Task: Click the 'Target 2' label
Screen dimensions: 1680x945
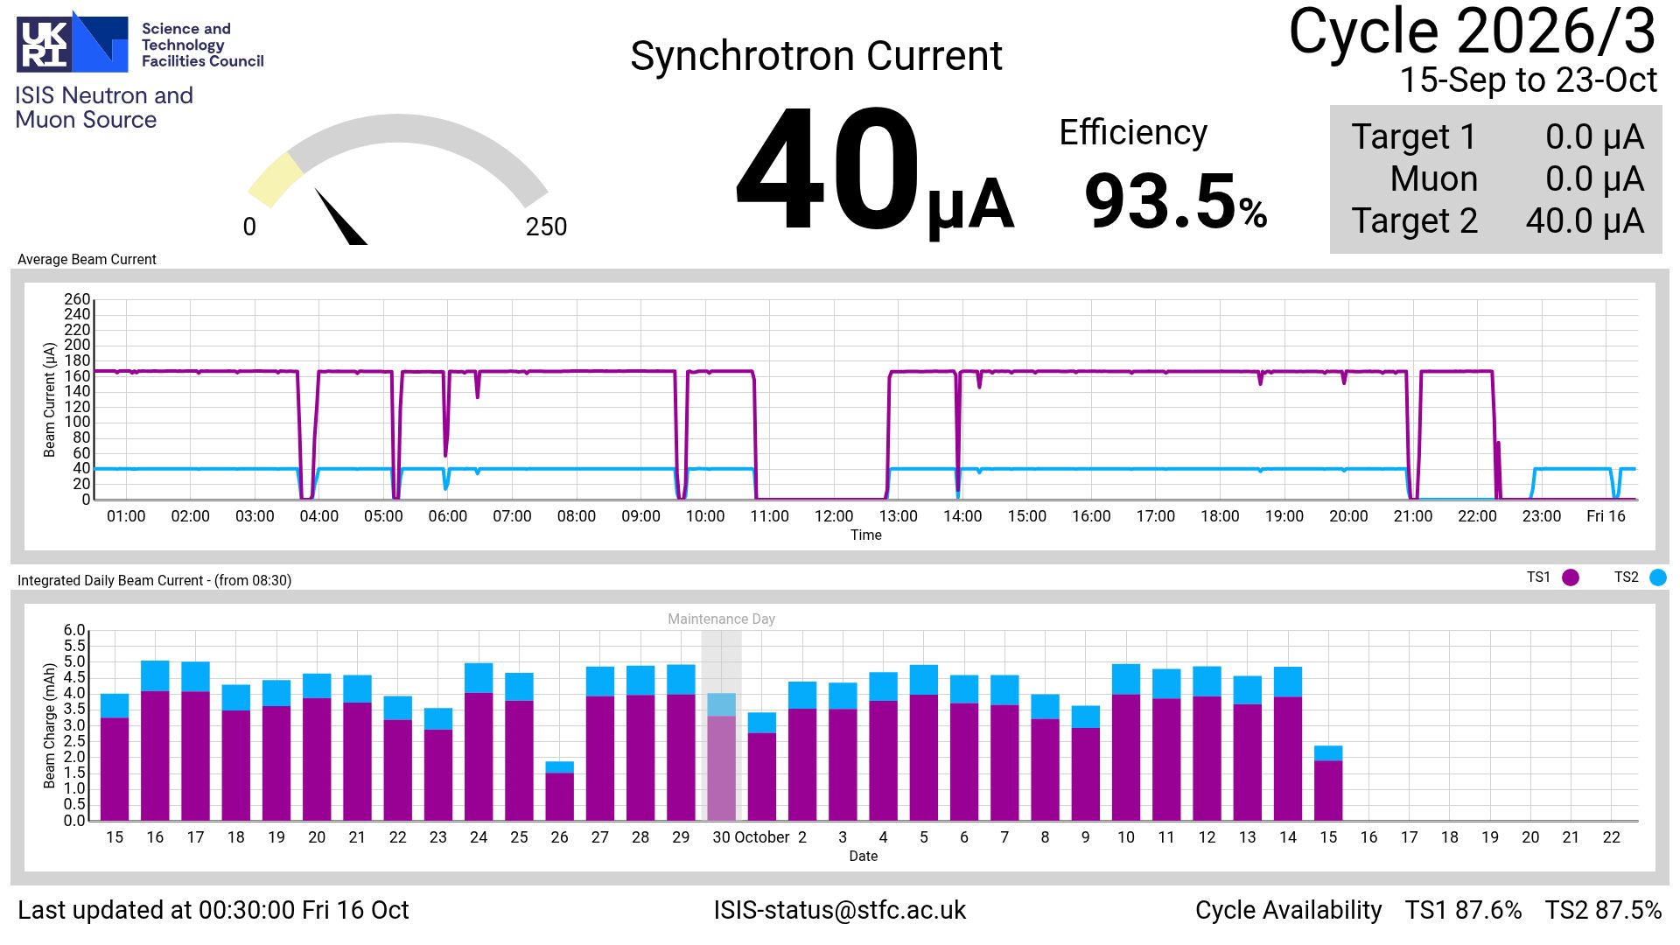Action: click(x=1414, y=221)
